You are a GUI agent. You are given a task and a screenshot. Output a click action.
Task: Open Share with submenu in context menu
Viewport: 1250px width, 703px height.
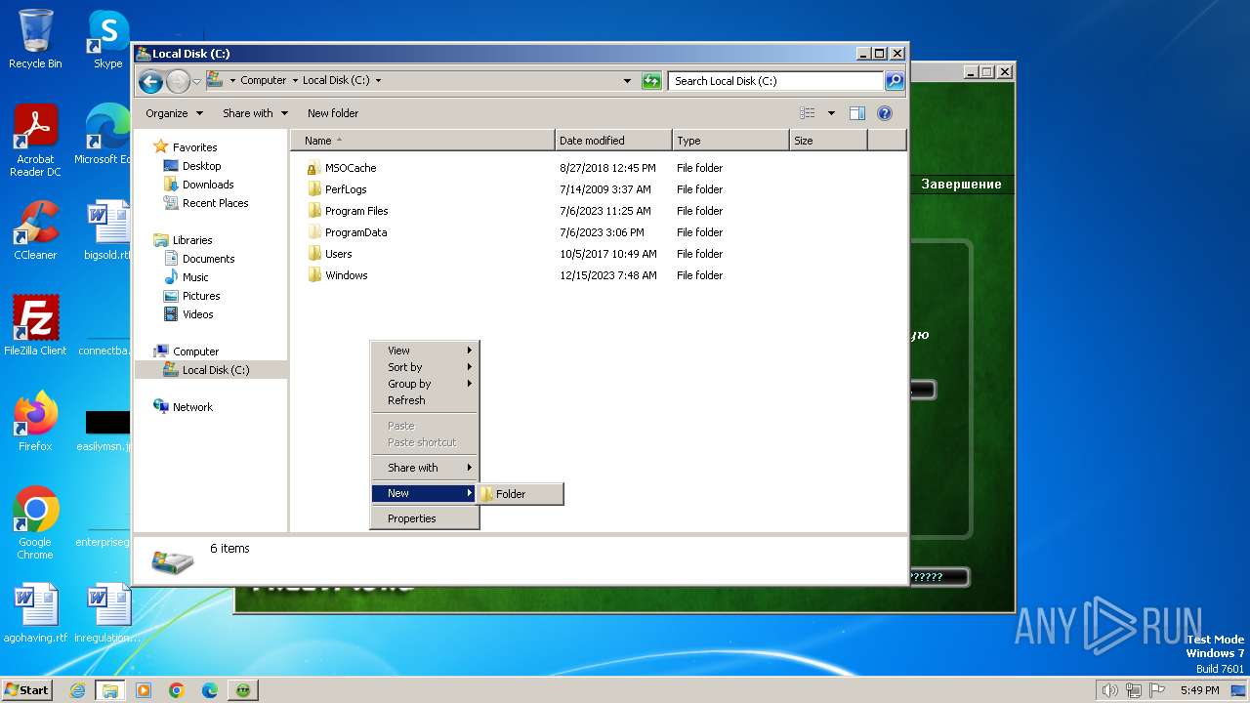click(x=425, y=468)
